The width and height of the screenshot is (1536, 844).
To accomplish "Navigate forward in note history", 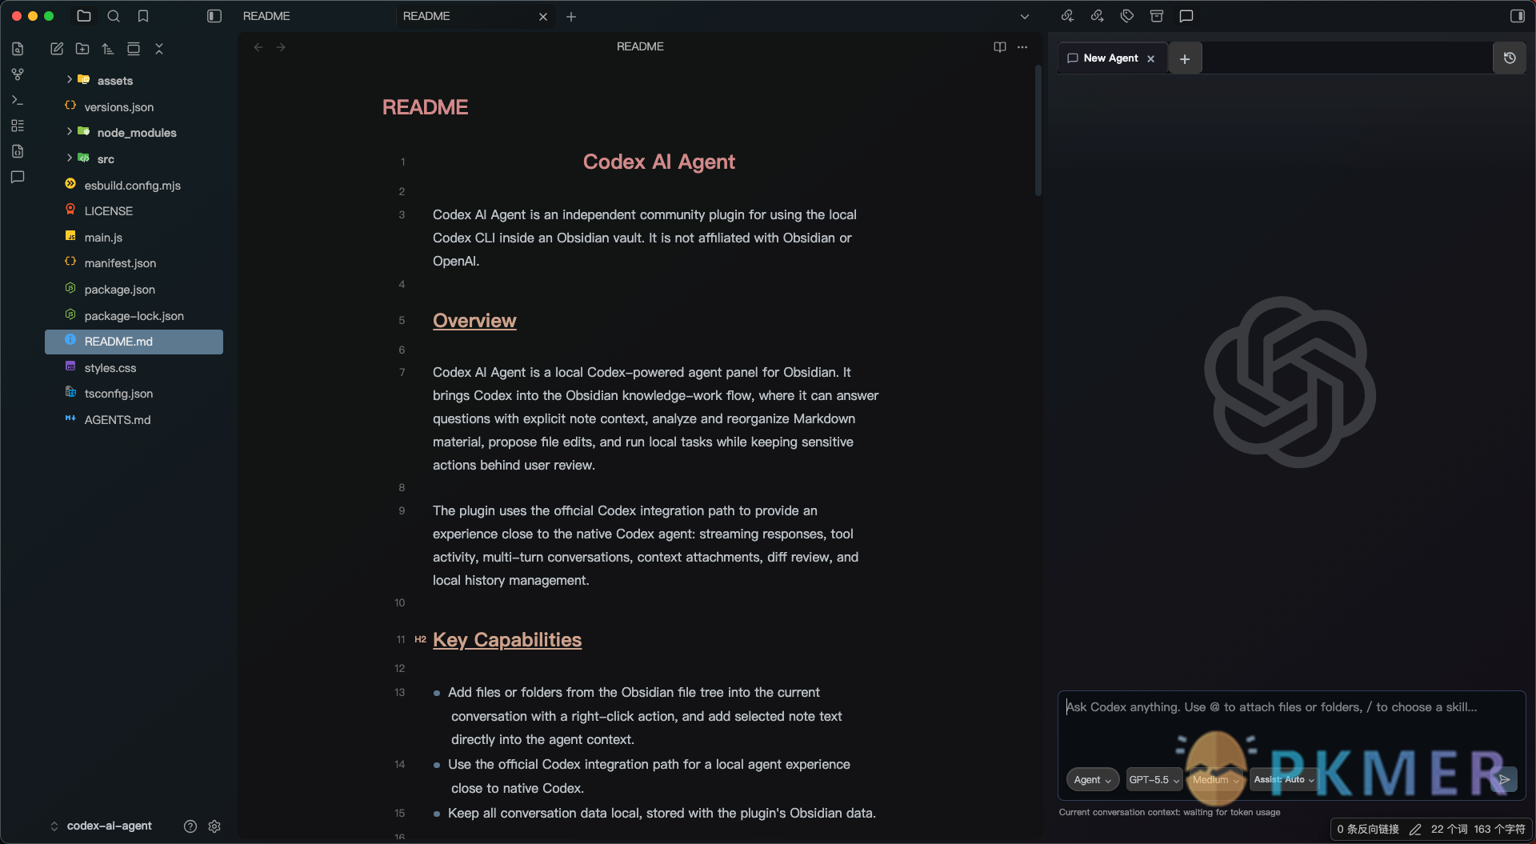I will pyautogui.click(x=281, y=47).
